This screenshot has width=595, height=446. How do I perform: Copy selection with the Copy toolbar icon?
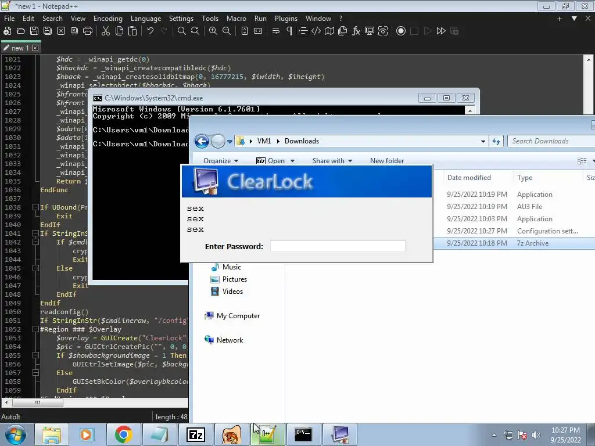pyautogui.click(x=119, y=31)
